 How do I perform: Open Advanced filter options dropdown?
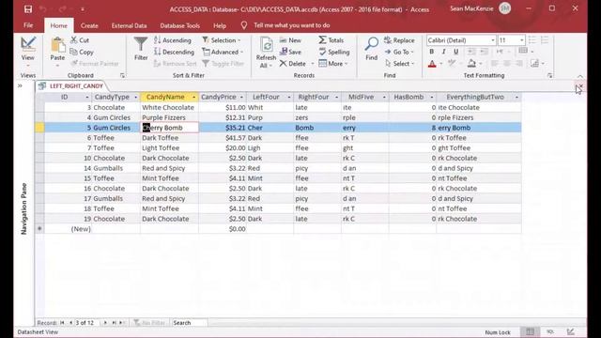tap(223, 52)
